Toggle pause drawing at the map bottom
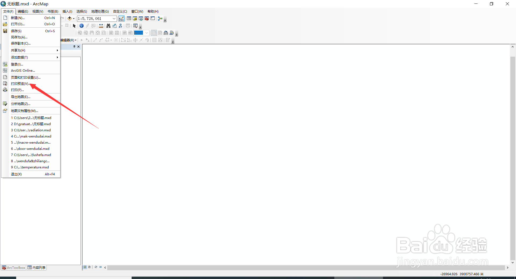 coord(101,267)
